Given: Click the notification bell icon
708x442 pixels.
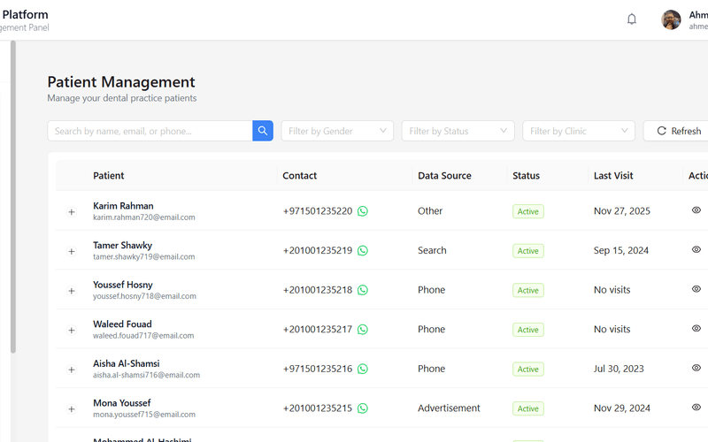Looking at the screenshot, I should (x=632, y=19).
